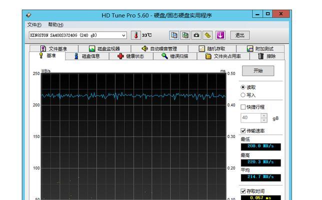
Task: Open the 文件夹占用率 tab
Action: pyautogui.click(x=223, y=56)
